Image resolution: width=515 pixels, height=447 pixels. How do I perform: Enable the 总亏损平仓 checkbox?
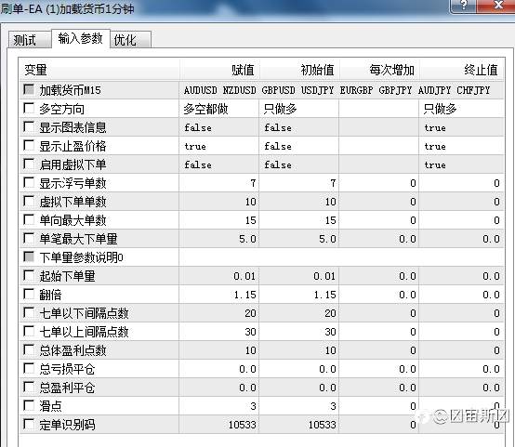(x=29, y=369)
